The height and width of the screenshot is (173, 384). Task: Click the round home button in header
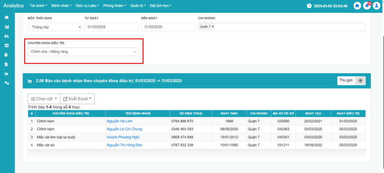357,6
